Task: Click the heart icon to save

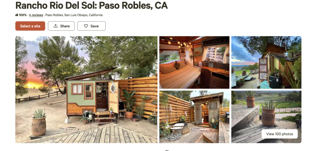Action: [86, 26]
